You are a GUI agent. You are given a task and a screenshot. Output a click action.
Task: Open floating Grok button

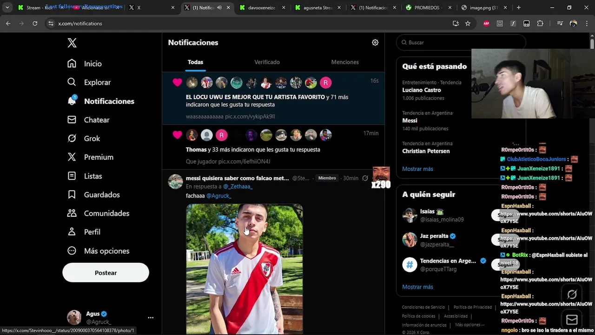tap(572, 294)
